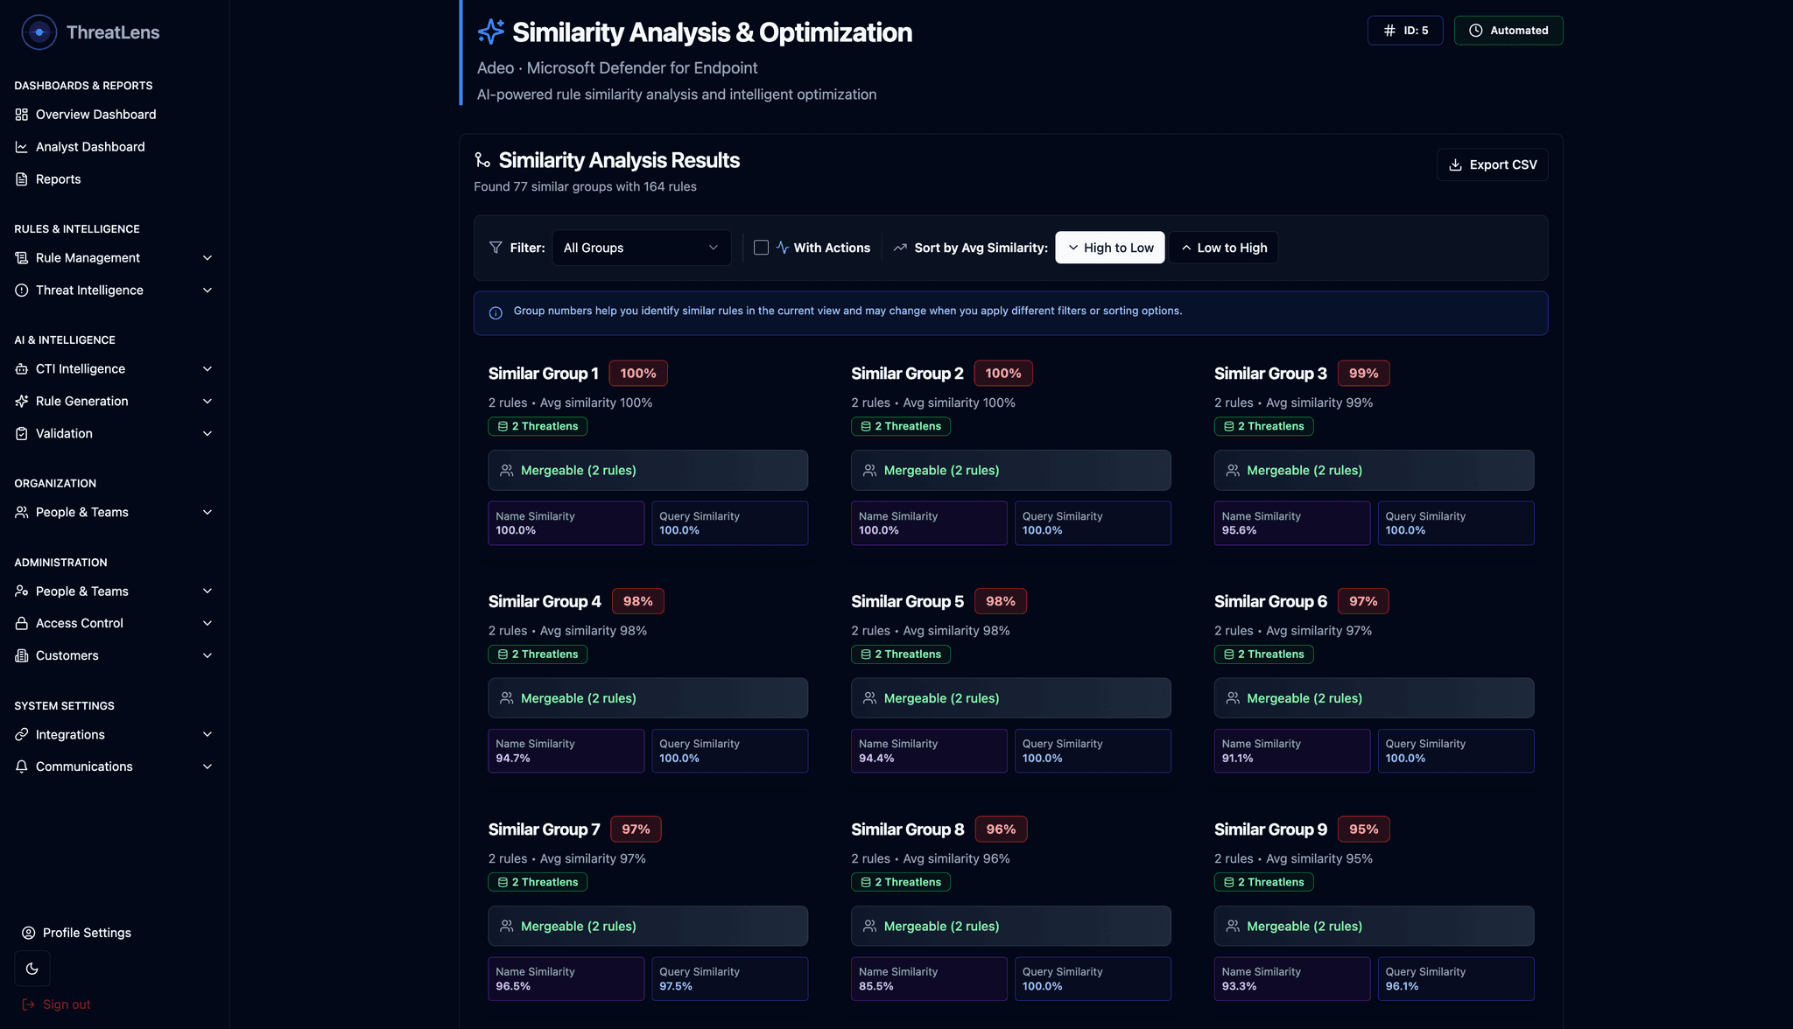Click Name Similarity 85.5% in Group 8

pos(929,979)
